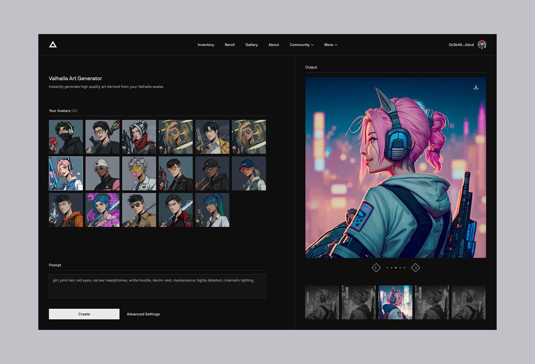Open Advanced Settings

click(x=143, y=314)
